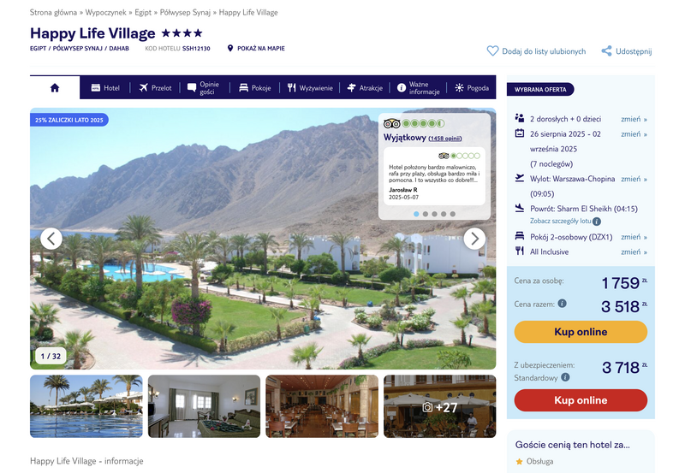Click the yellow Kup online button
This screenshot has width=685, height=473.
[581, 332]
